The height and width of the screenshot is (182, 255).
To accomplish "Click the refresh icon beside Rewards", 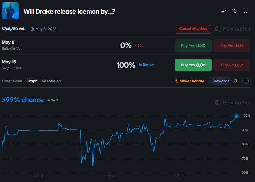I will pyautogui.click(x=235, y=81).
